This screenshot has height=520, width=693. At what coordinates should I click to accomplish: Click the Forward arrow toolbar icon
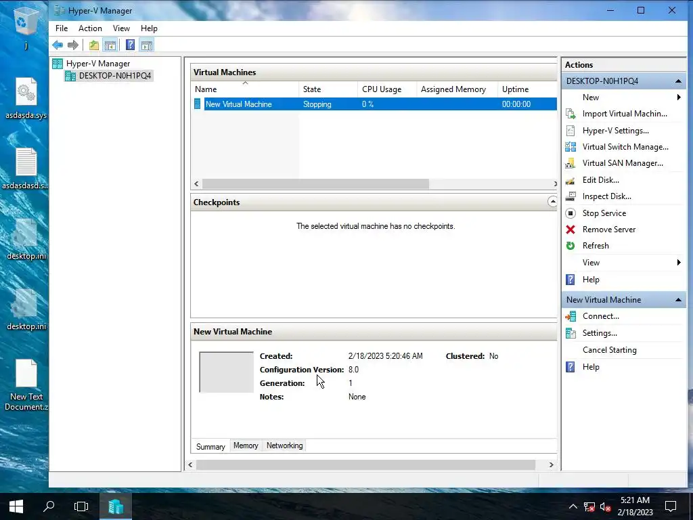pos(73,45)
